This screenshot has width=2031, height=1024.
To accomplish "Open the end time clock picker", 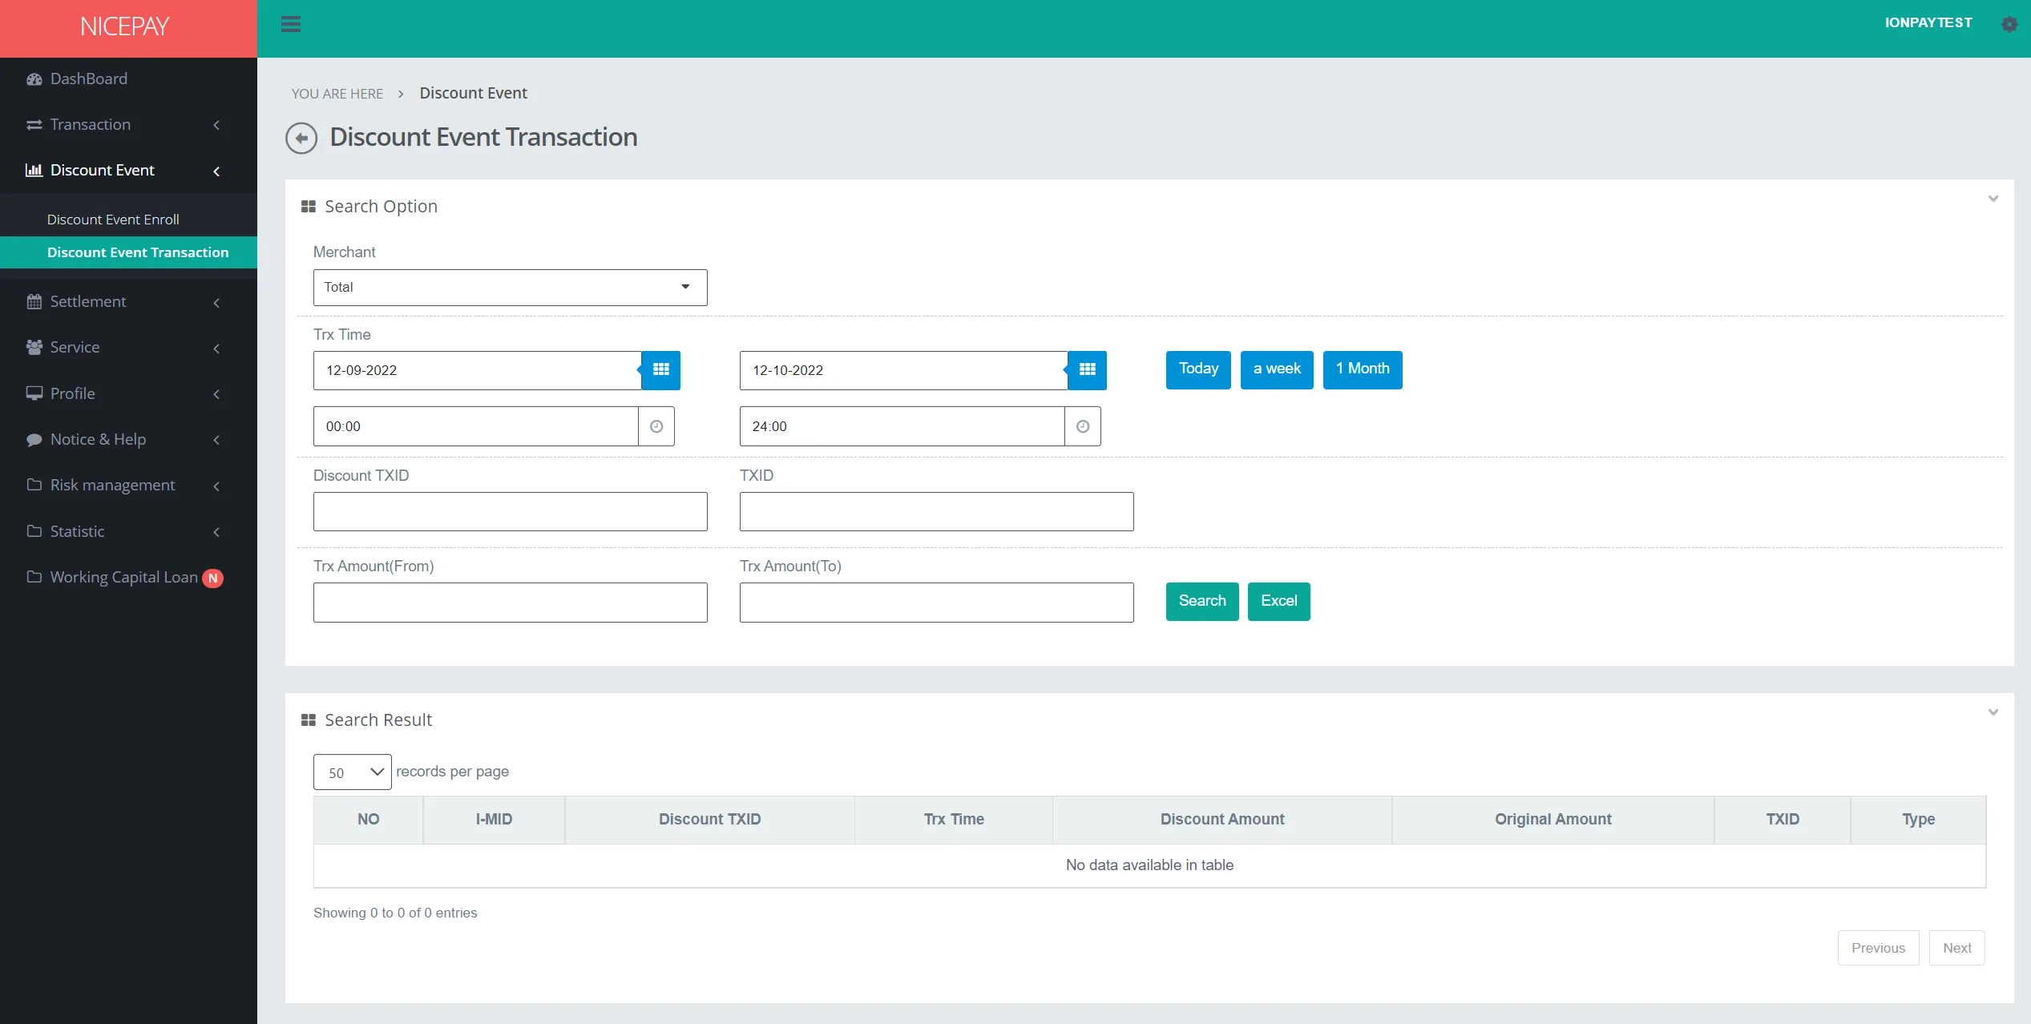I will point(1083,426).
